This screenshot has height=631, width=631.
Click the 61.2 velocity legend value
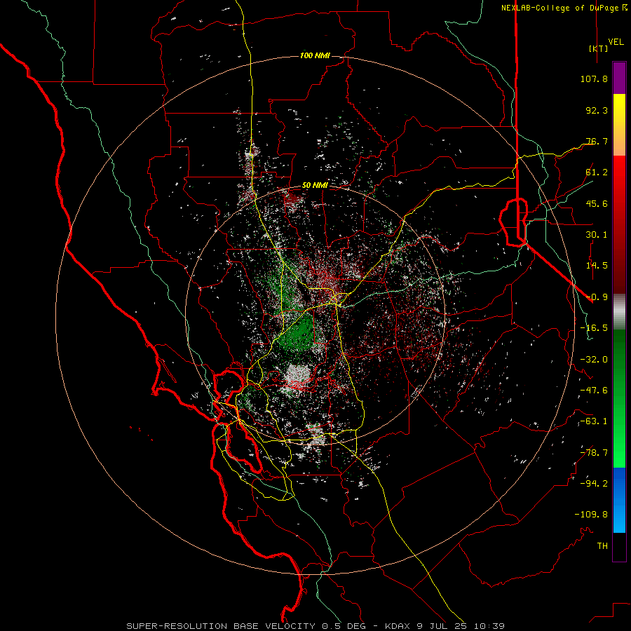pyautogui.click(x=597, y=172)
